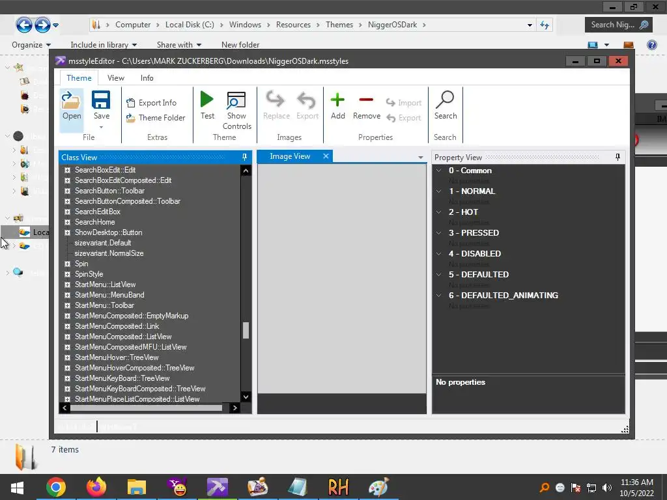
Task: Click Class View scrollbar up arrow
Action: point(246,171)
